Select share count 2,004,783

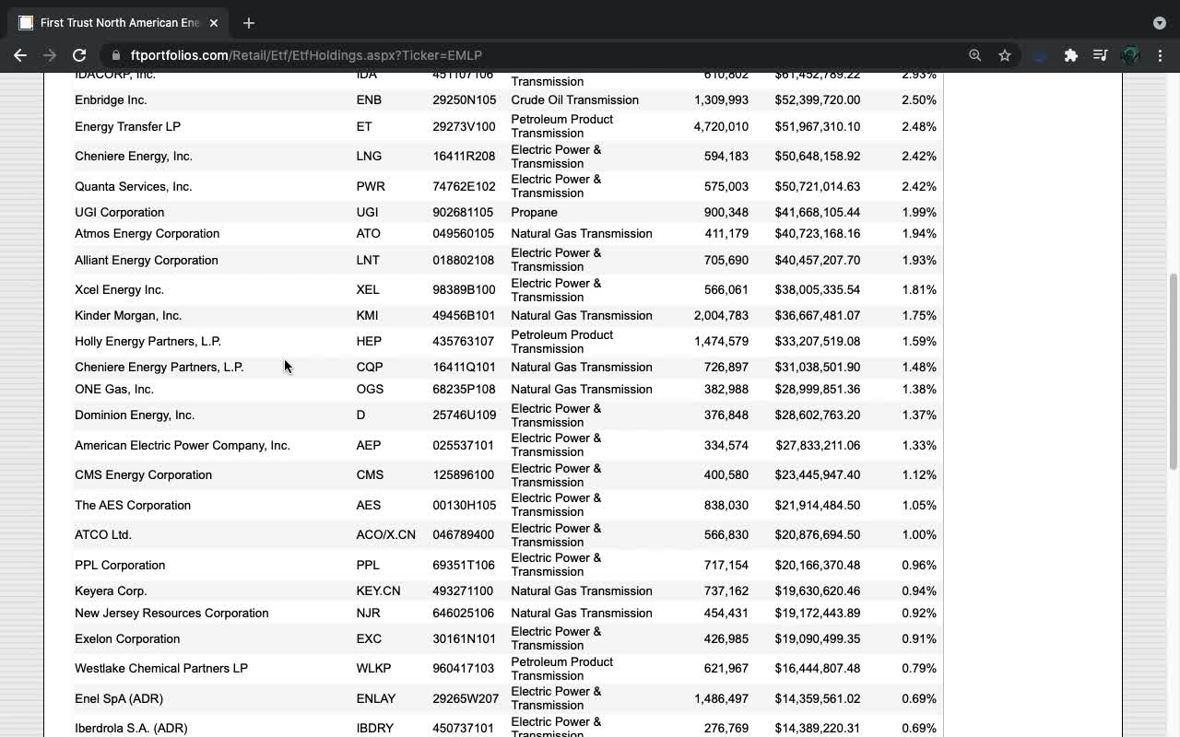tap(721, 315)
